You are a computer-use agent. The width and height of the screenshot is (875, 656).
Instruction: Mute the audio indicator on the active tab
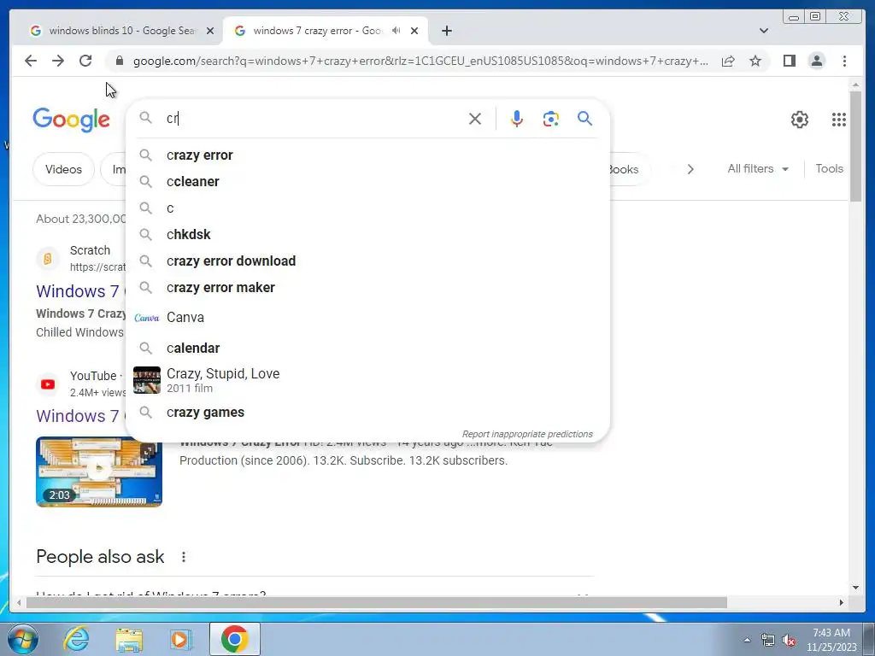[396, 31]
